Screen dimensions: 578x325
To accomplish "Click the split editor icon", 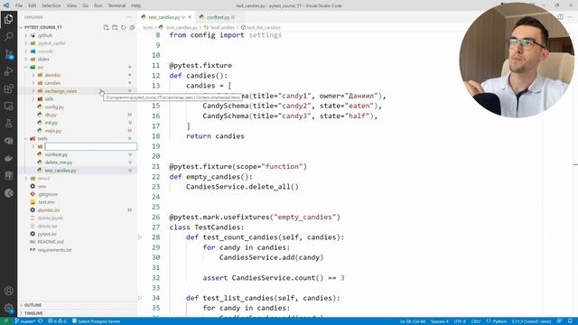I will coord(560,17).
